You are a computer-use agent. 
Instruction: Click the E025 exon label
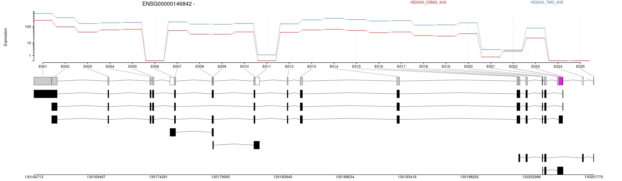click(x=580, y=66)
